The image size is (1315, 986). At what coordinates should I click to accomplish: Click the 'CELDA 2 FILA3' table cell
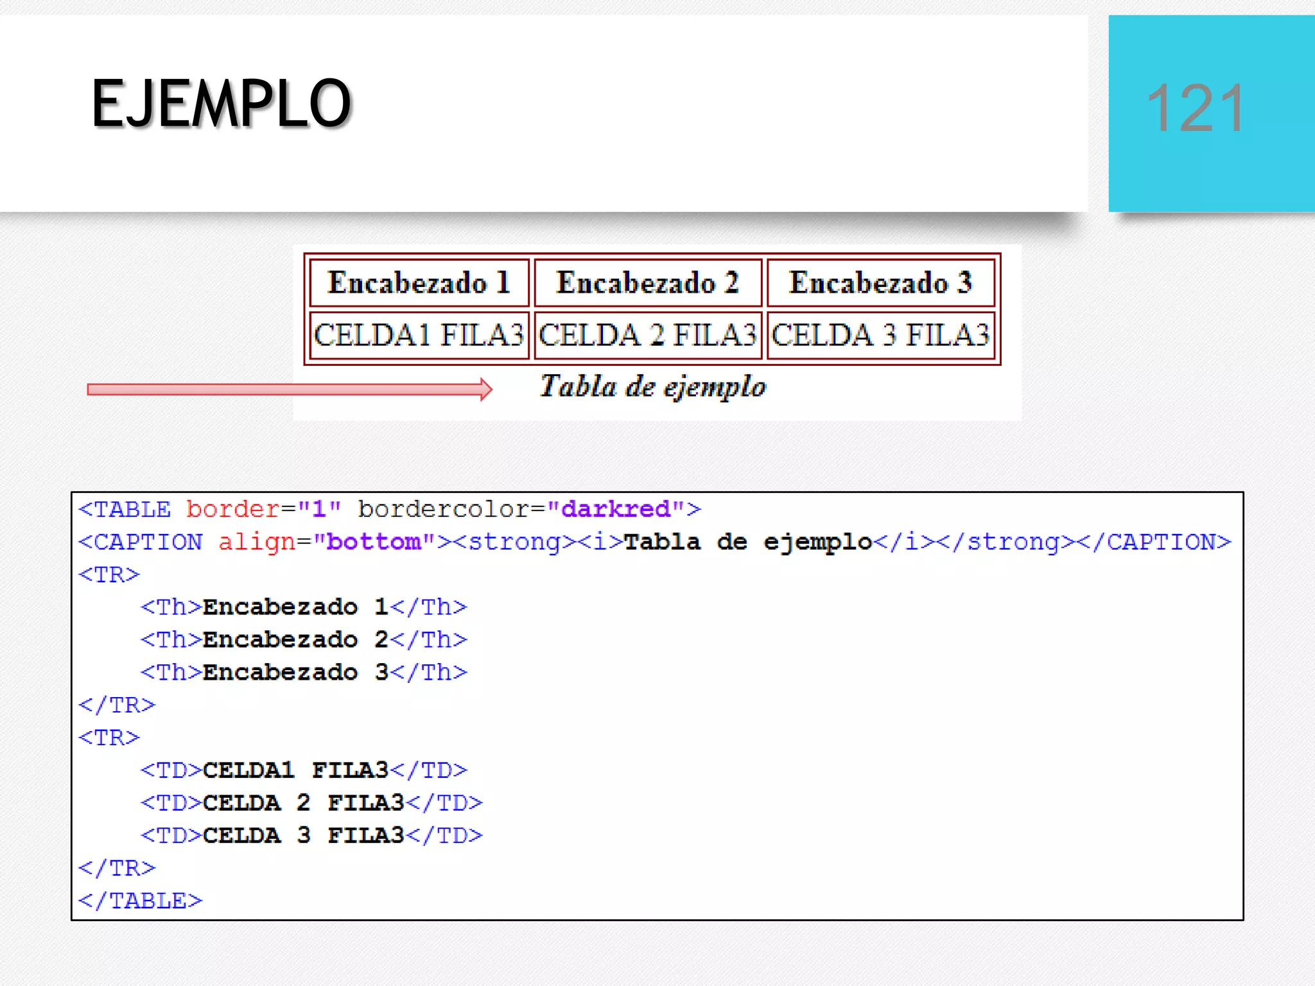point(648,335)
